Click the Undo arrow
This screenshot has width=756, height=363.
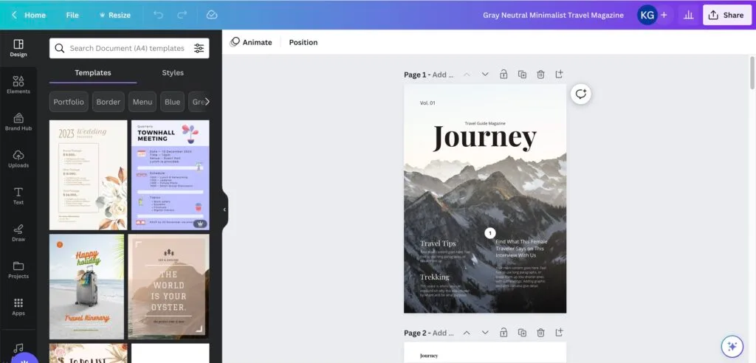(158, 15)
